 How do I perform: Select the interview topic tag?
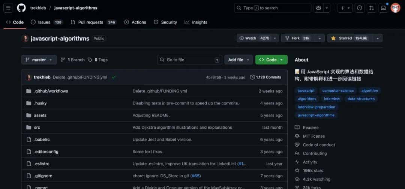(x=332, y=99)
